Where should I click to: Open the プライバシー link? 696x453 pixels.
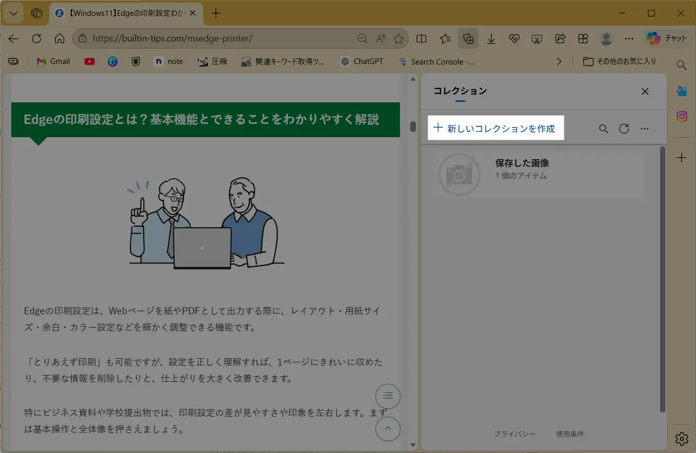pyautogui.click(x=515, y=434)
